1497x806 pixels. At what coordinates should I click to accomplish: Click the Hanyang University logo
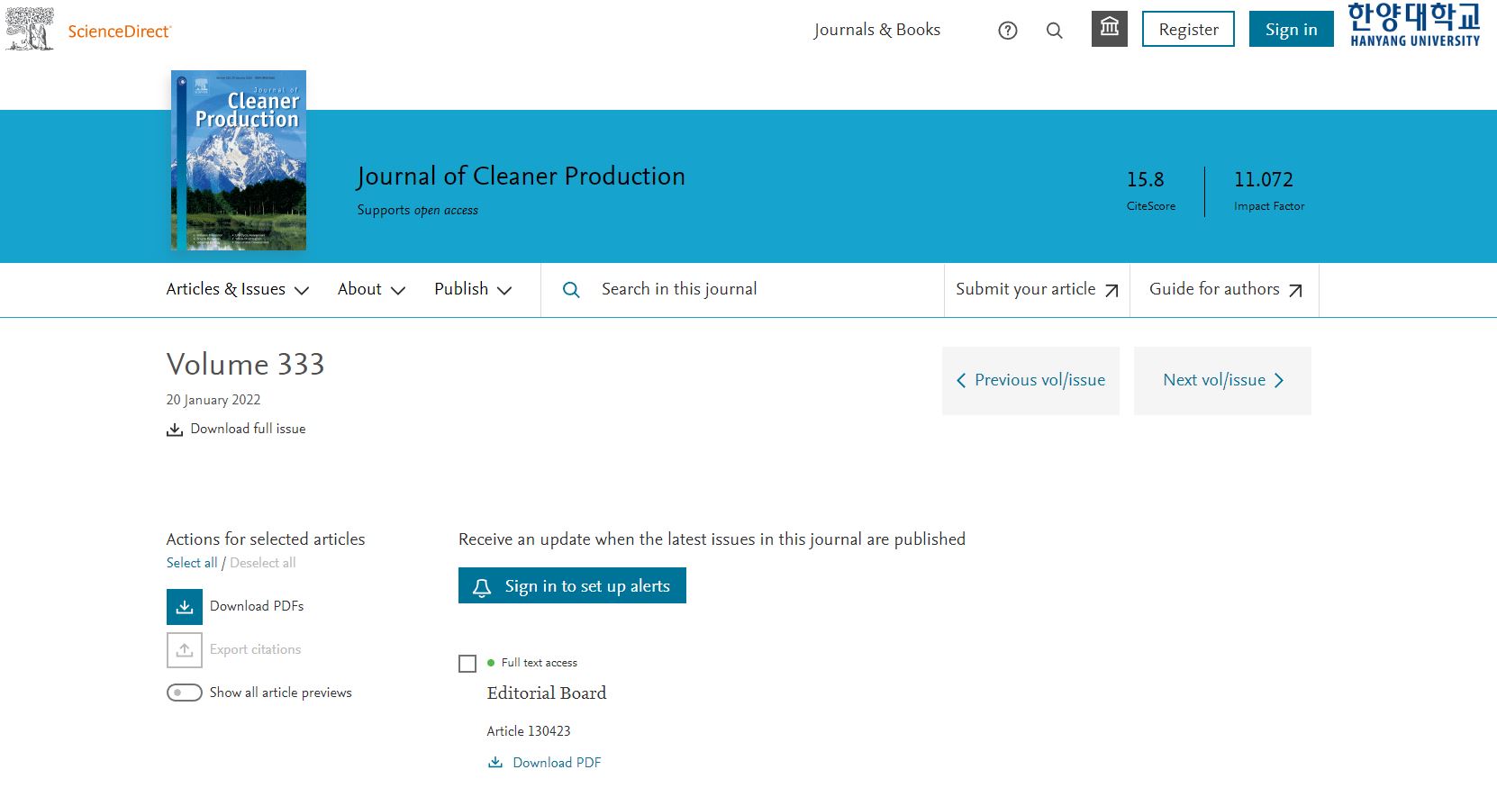pyautogui.click(x=1413, y=25)
